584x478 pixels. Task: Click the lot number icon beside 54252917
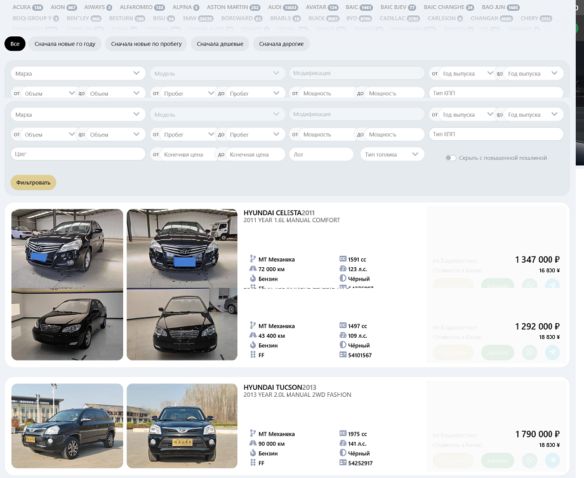(343, 463)
